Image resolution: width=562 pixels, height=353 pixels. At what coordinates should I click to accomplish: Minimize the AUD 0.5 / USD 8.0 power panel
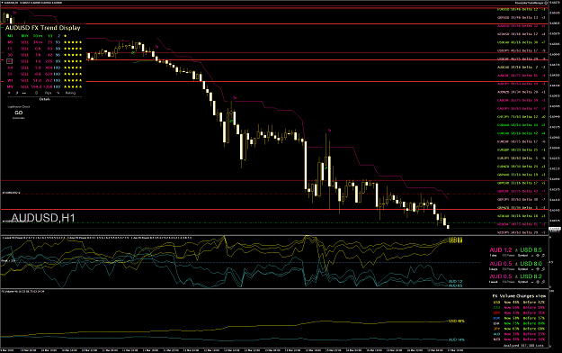point(532,269)
